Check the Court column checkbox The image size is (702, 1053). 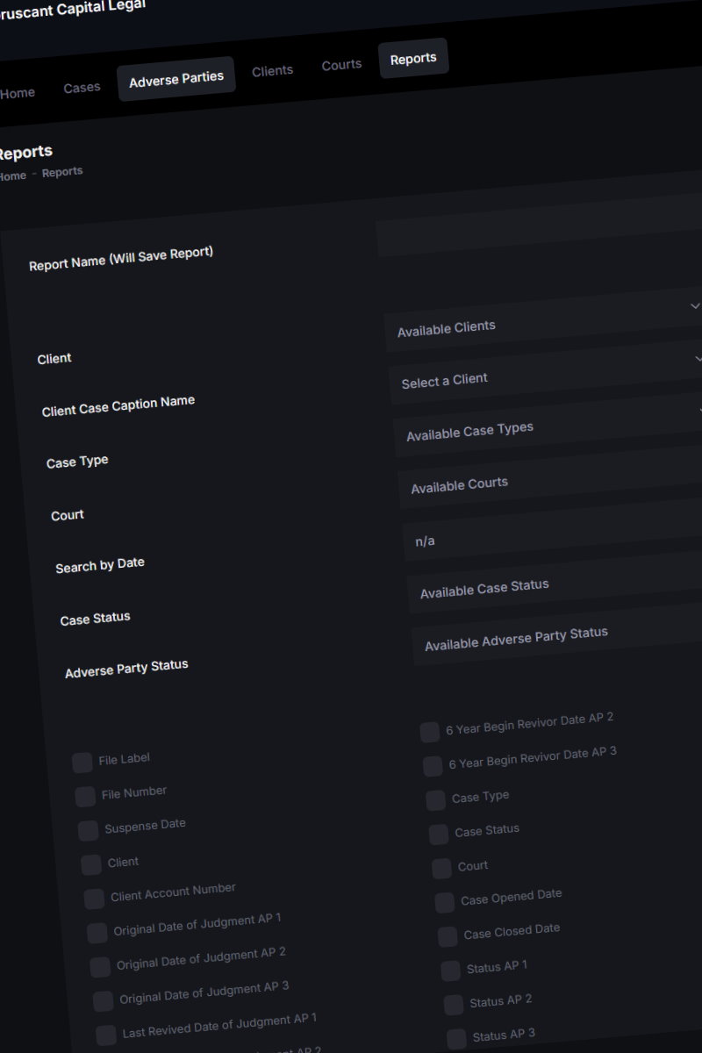tap(441, 869)
